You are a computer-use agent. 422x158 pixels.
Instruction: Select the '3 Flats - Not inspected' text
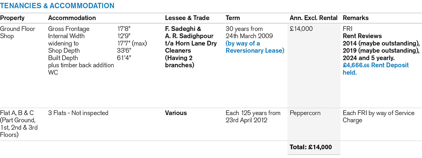78,113
